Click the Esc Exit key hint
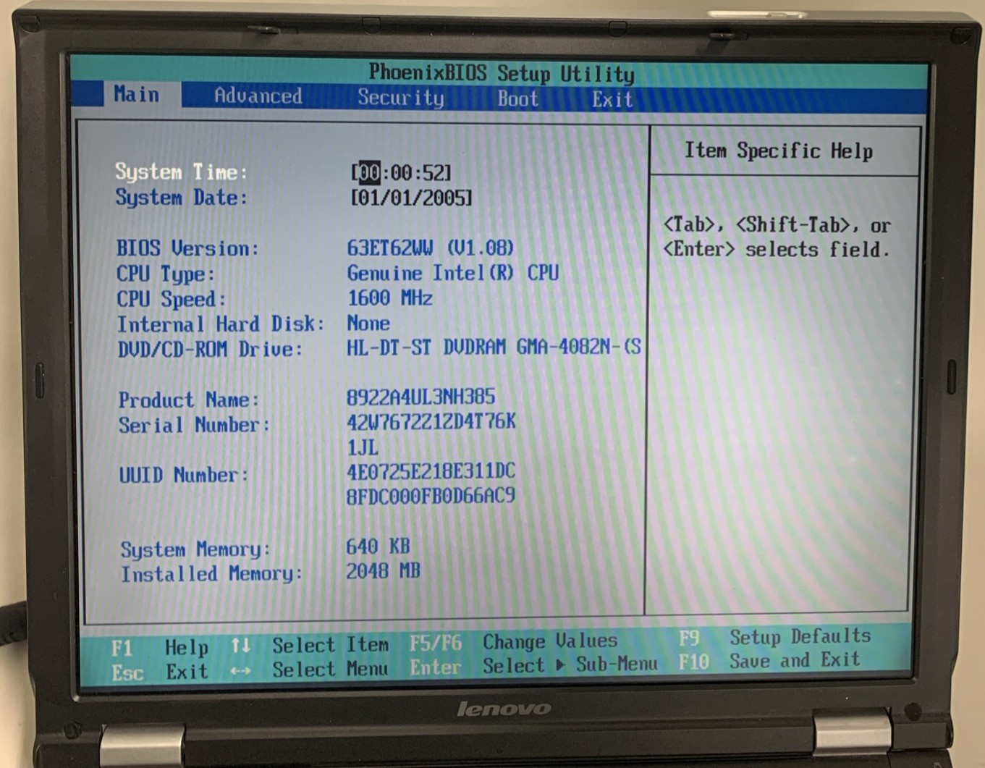The height and width of the screenshot is (768, 985). click(161, 672)
